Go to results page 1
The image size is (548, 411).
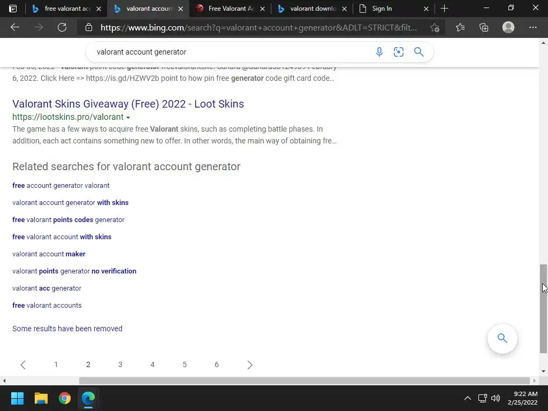[56, 365]
